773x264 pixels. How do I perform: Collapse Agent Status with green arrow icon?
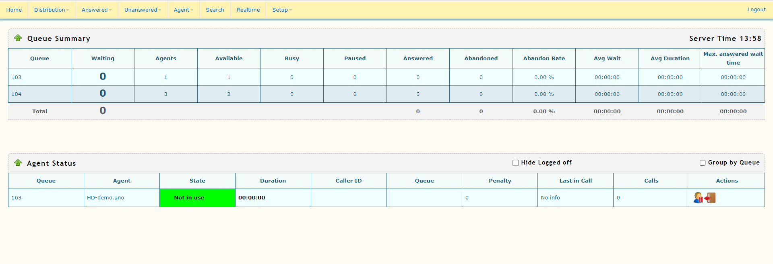[18, 163]
